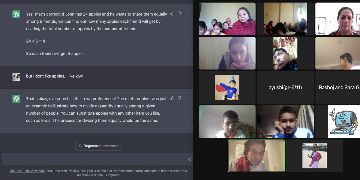Select the Rashoj and Sara participant tile
360x180 pixels.
point(338,87)
